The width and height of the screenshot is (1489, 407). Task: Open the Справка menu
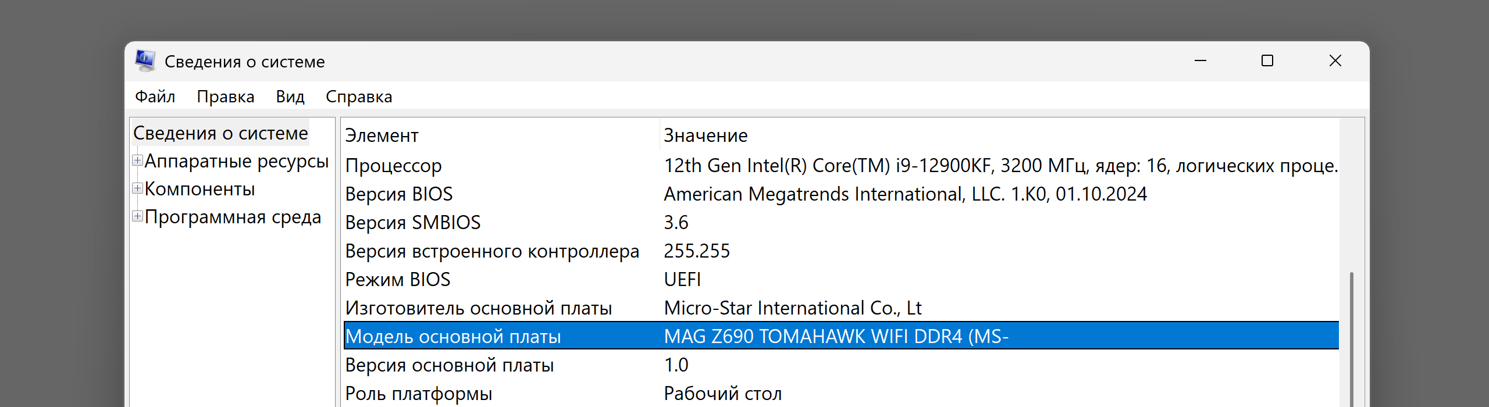click(359, 97)
